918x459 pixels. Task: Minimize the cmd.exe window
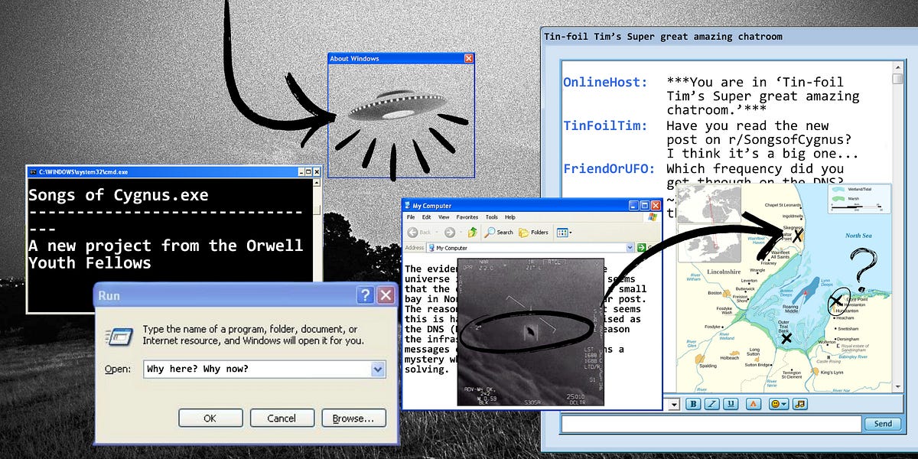coord(301,172)
